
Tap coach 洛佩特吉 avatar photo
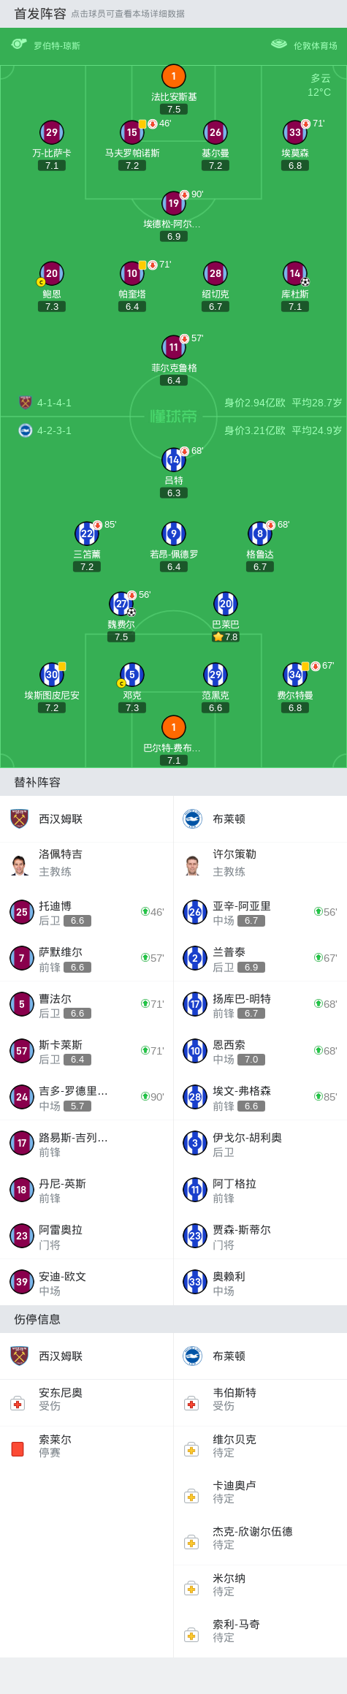click(20, 865)
